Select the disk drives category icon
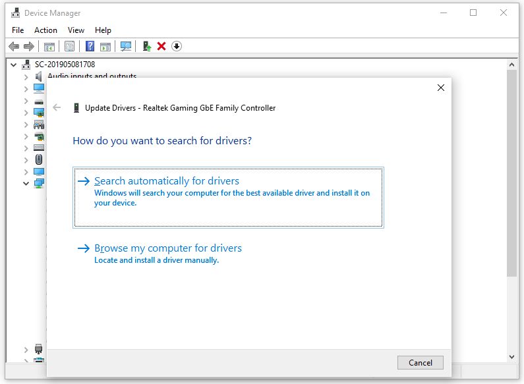Image resolution: width=524 pixels, height=384 pixels. (39, 101)
